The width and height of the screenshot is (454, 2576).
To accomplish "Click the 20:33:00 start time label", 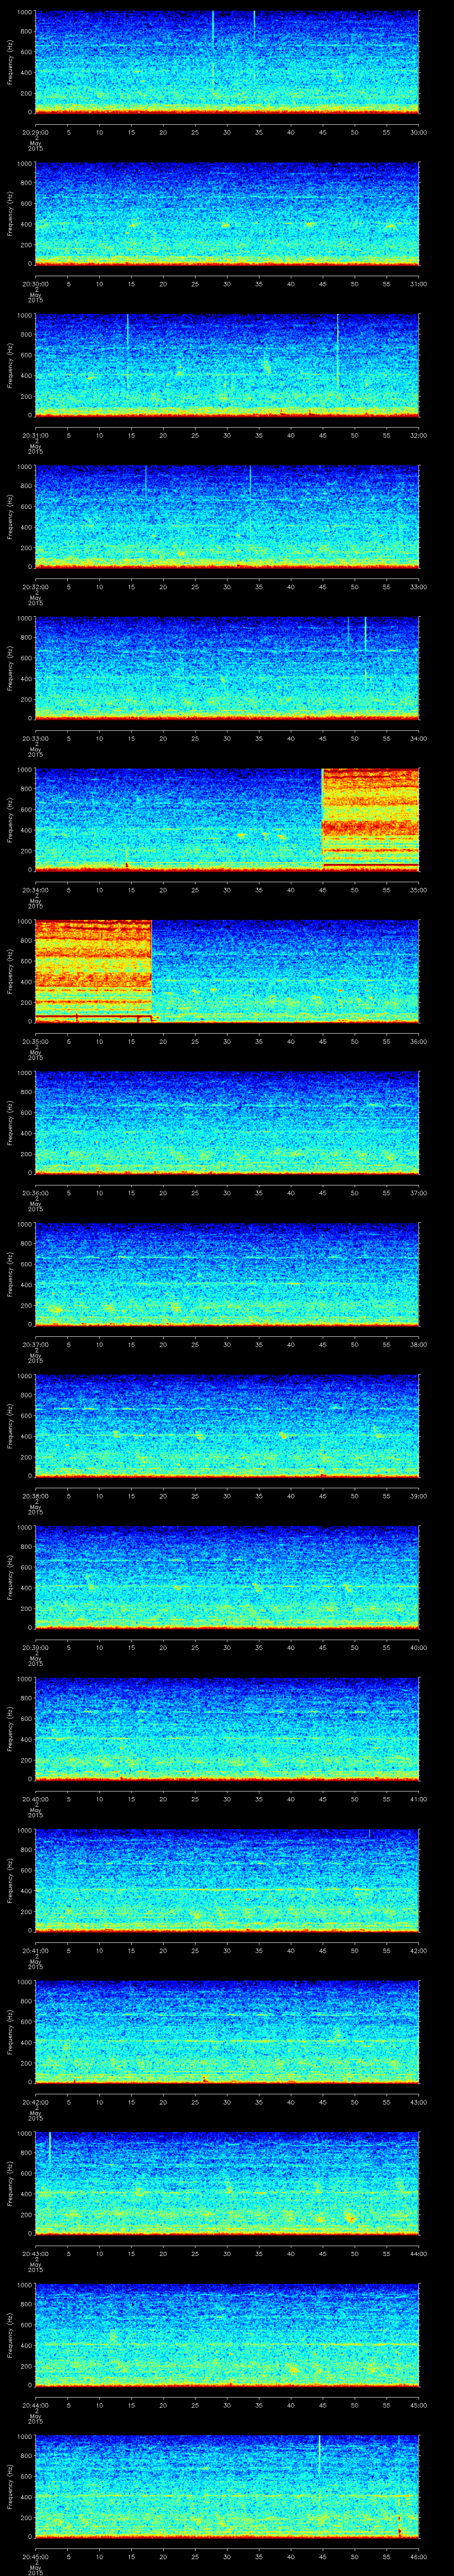I will point(35,739).
